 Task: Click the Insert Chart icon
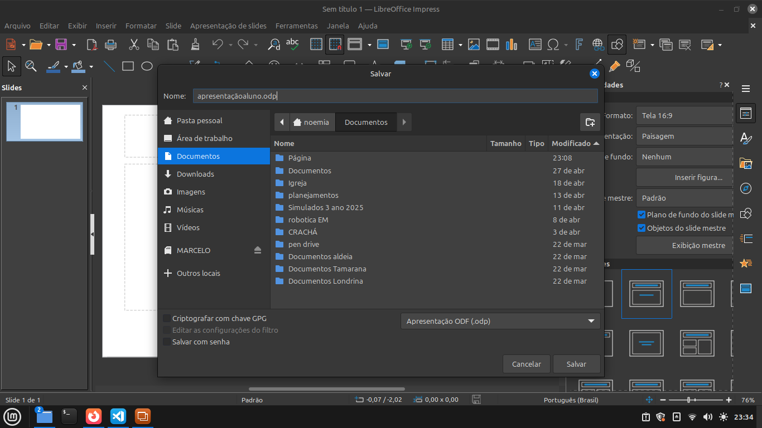click(x=512, y=45)
